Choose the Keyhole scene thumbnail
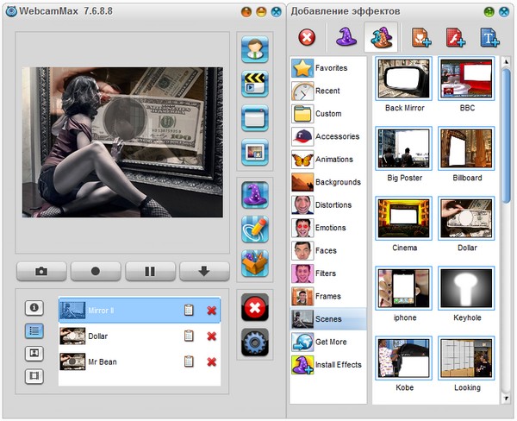 point(465,288)
